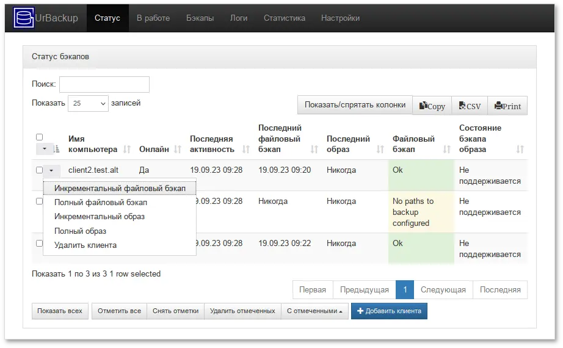Print the table using Print button
The image size is (563, 348).
click(507, 106)
